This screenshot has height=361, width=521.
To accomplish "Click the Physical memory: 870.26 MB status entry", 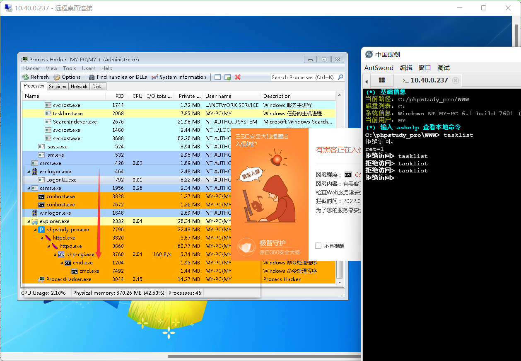I will click(118, 293).
